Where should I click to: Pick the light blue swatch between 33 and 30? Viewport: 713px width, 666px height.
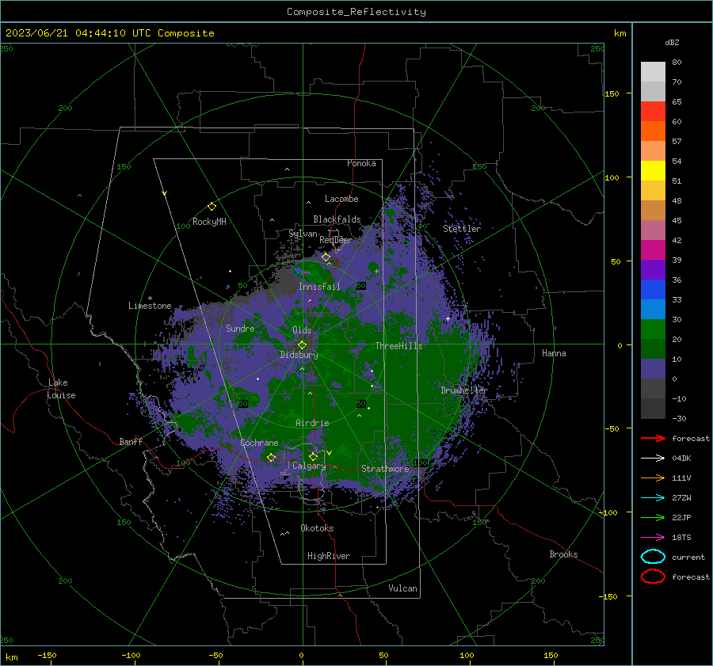[x=653, y=310]
